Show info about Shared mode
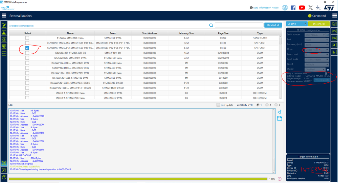Viewport: 338px width, 183px height. (x=328, y=70)
